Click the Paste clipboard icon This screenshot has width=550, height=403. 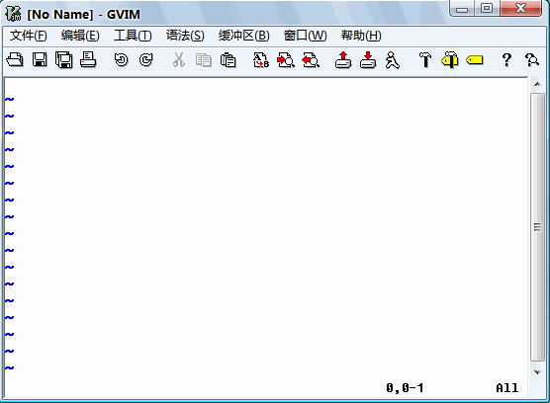click(x=228, y=60)
